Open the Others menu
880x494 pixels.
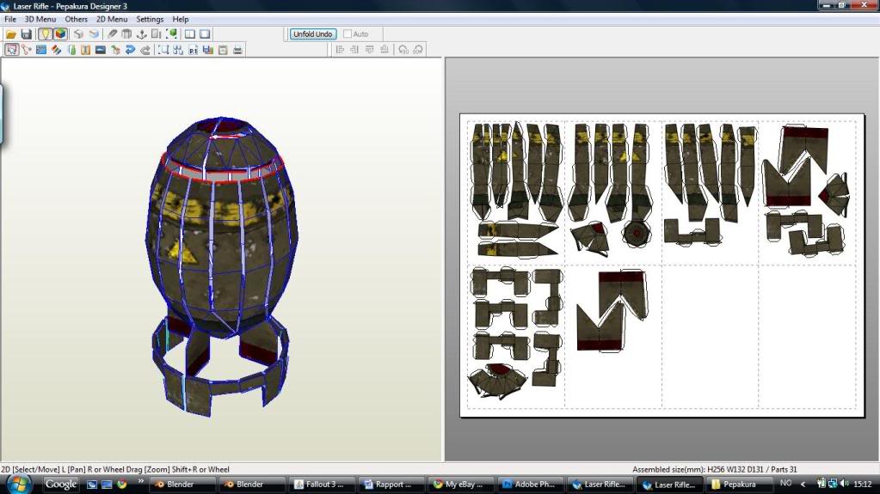77,19
